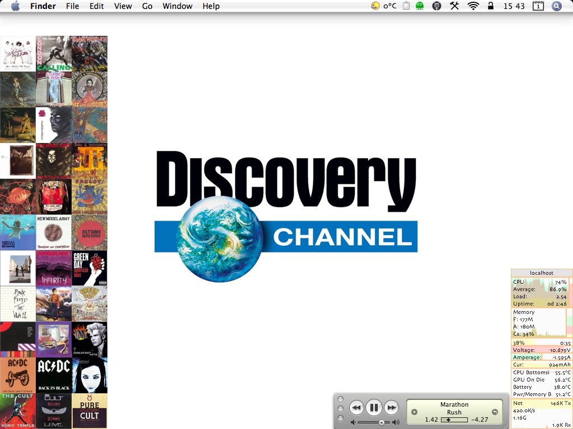This screenshot has width=573, height=429.
Task: Open the Edit menu
Action: pos(96,6)
